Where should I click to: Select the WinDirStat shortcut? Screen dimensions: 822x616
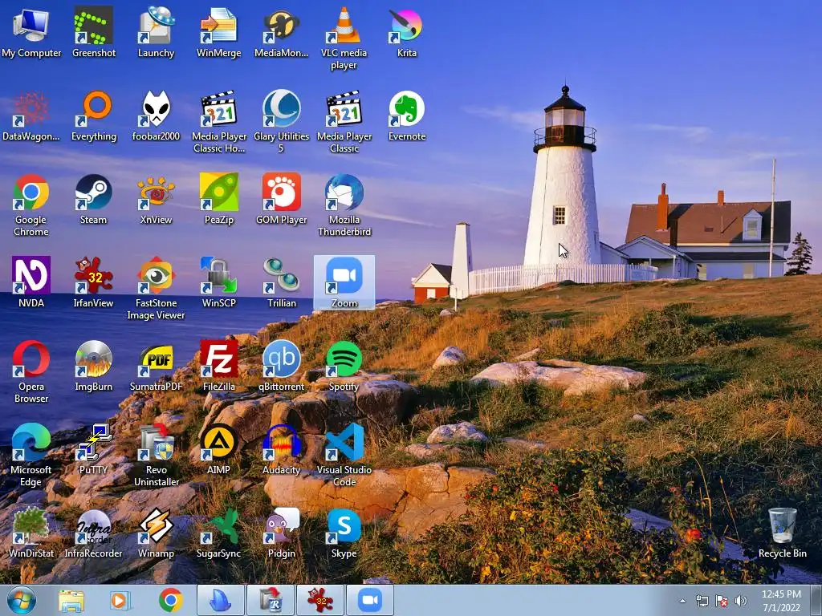pos(31,533)
